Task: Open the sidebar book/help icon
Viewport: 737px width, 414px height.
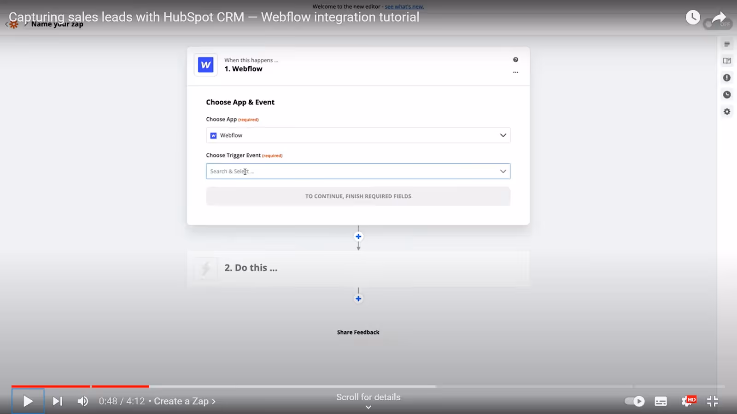Action: 727,61
